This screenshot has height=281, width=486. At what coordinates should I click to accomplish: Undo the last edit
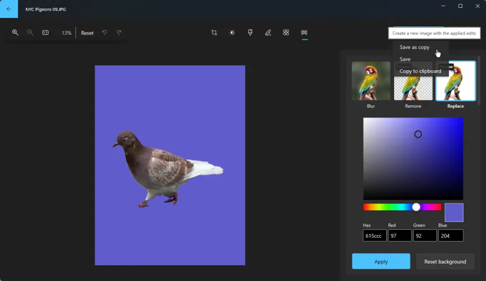(x=104, y=33)
